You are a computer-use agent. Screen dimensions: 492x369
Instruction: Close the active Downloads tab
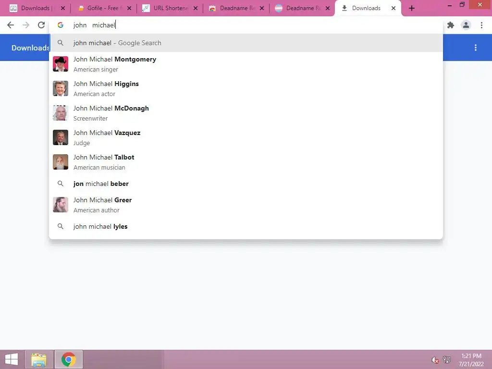394,9
